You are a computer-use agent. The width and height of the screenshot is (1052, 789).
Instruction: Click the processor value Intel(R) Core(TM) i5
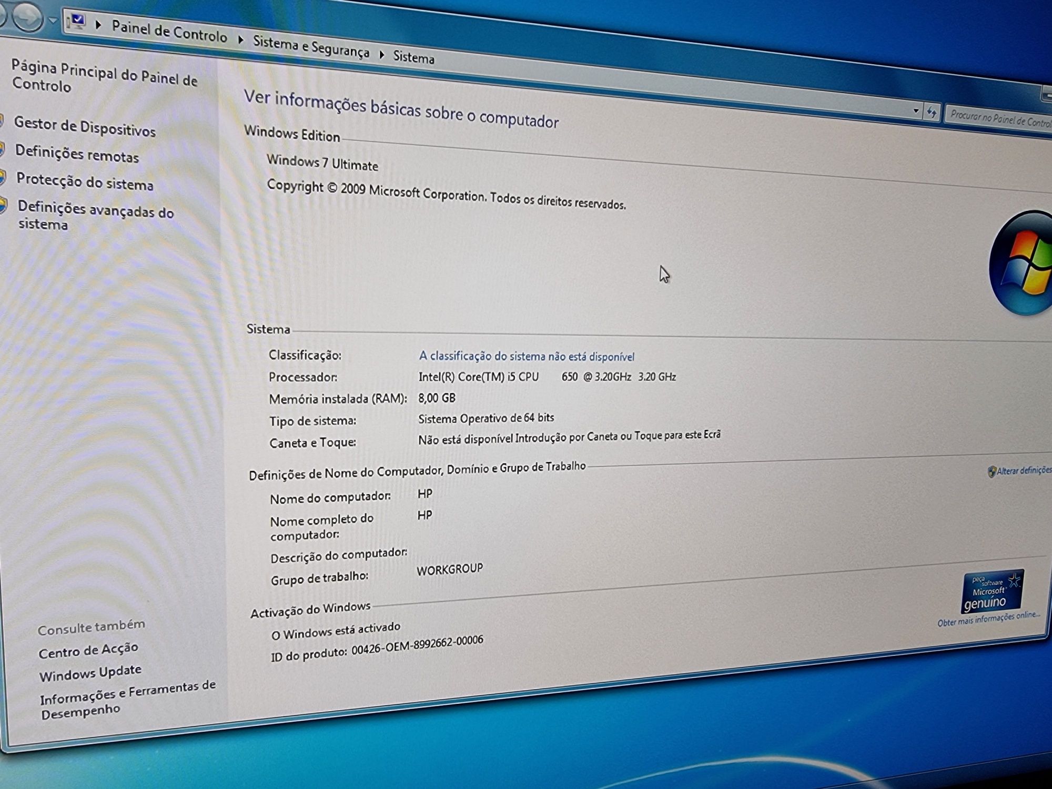click(x=547, y=377)
